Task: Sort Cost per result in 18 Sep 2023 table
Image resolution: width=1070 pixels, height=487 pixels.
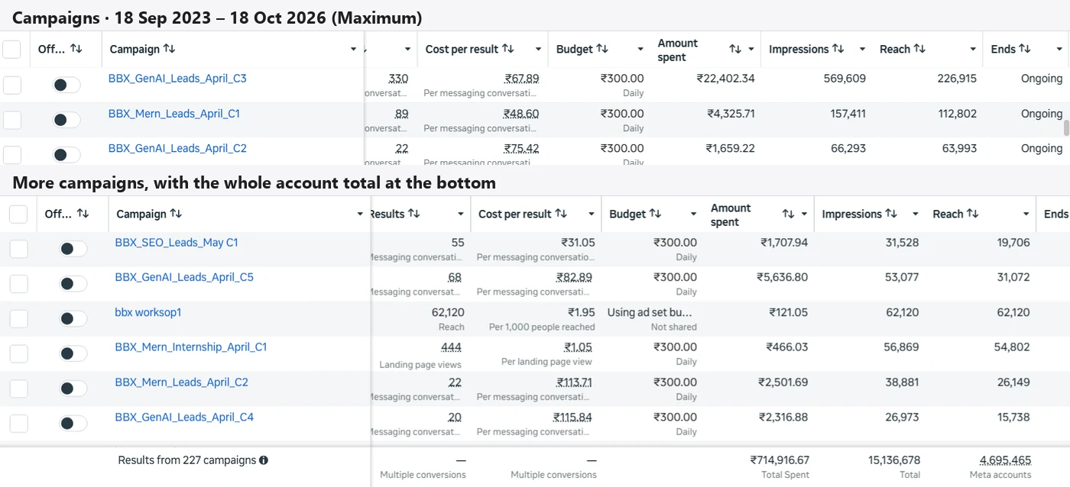Action: [507, 49]
